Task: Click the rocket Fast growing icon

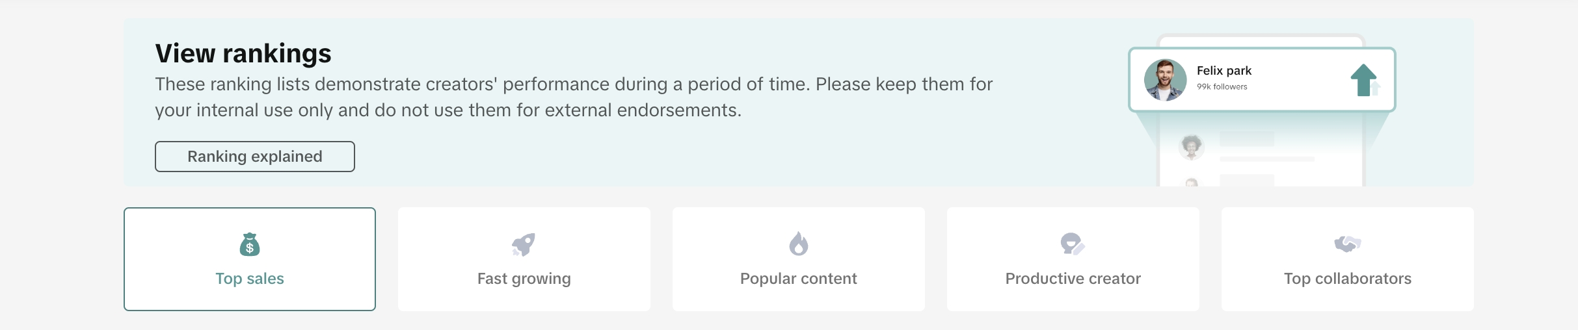Action: [x=524, y=244]
